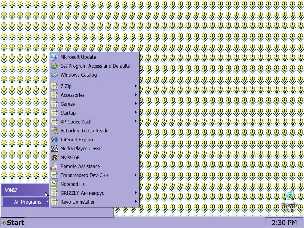
Task: Click the GRIZZLY Антивирус folder icon
Action: tap(54, 193)
